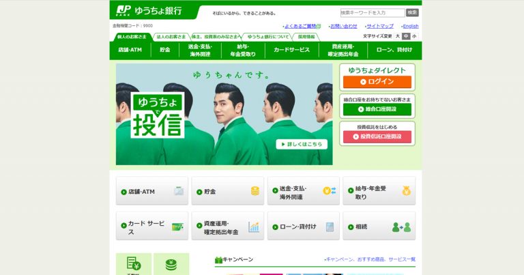524x275 pixels.
Task: Click the green 総合口座開設 button
Action: [377, 109]
